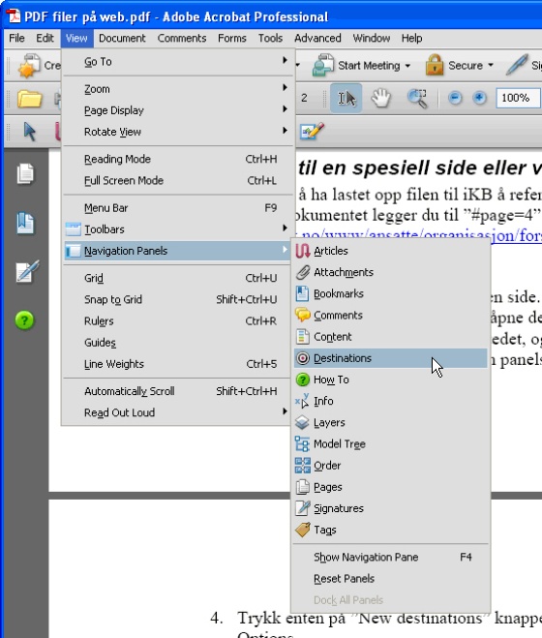Expand the Toolbars submenu
This screenshot has height=638, width=542.
(x=178, y=229)
